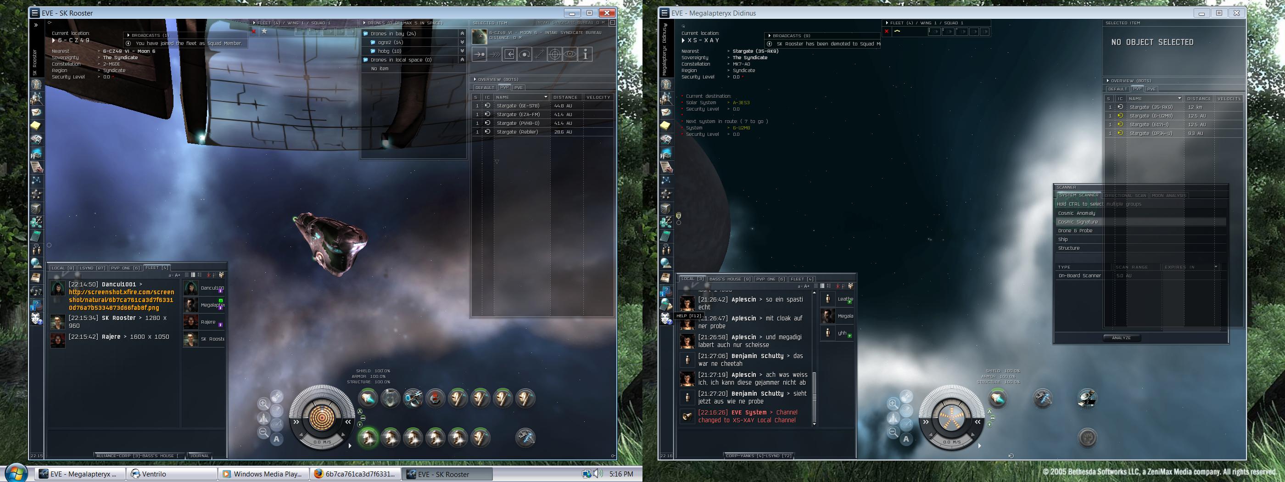The image size is (1285, 482).
Task: Open Journal button at bottom of SK Rooster
Action: (200, 455)
